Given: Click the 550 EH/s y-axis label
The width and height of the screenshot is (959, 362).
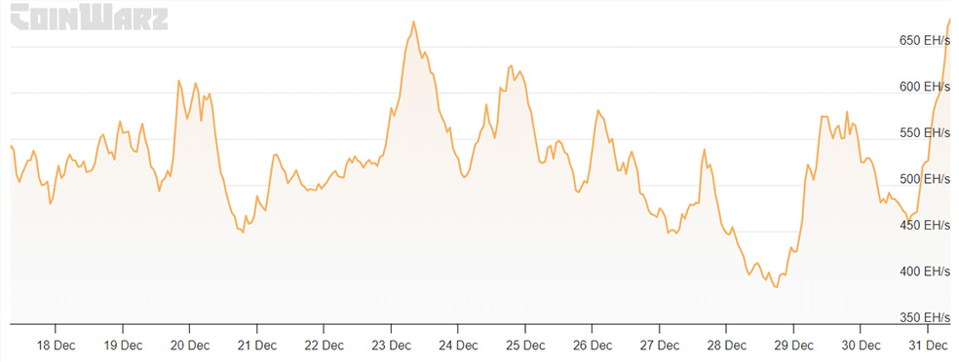Looking at the screenshot, I should [x=925, y=133].
